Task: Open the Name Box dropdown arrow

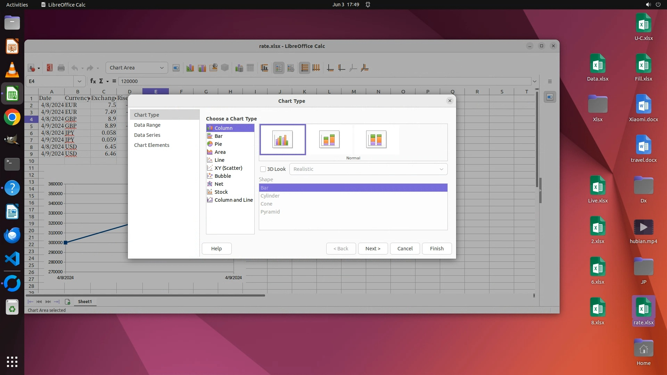Action: [x=80, y=81]
